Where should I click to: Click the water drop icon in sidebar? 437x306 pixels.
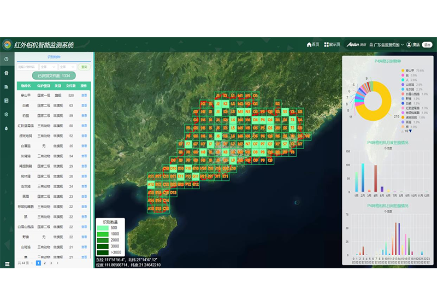coord(7,128)
